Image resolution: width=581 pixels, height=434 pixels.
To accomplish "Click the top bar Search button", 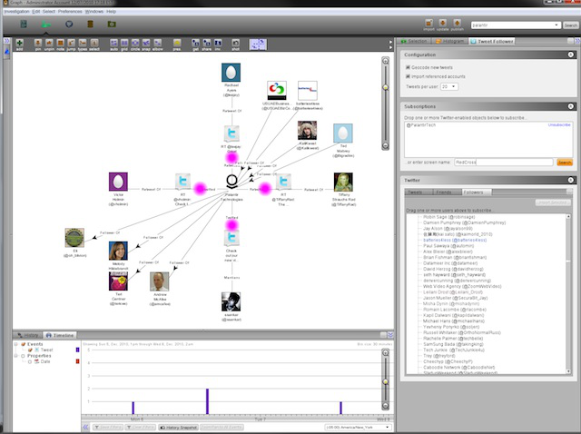I will (x=571, y=25).
